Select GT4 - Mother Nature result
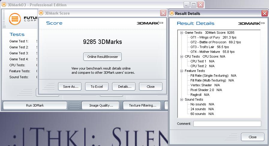This screenshot has height=146, width=269. coord(212,52)
